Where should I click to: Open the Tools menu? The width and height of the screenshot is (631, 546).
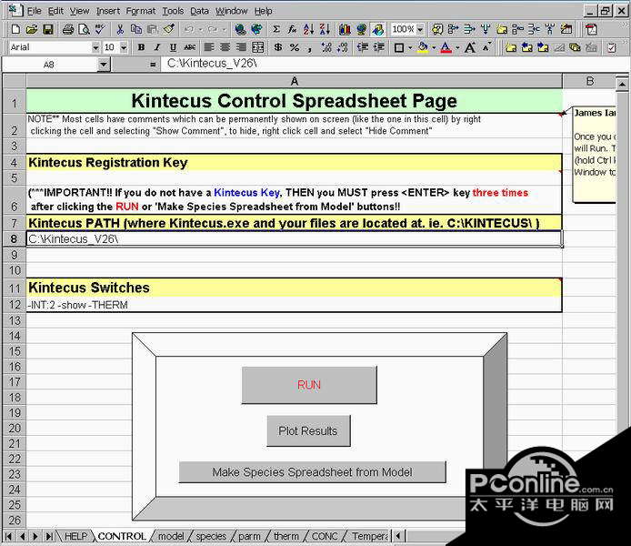tap(173, 11)
